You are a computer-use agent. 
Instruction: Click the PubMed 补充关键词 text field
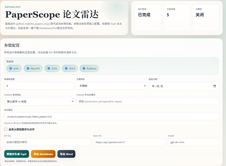pos(147,101)
